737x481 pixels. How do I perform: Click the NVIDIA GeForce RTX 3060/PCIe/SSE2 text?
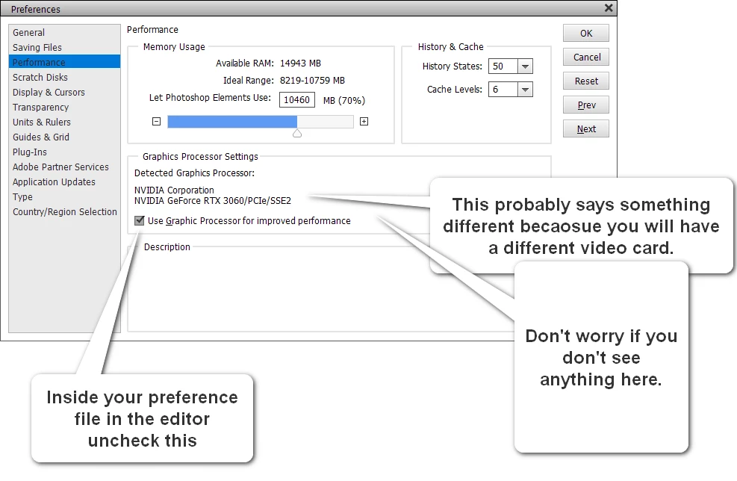tap(213, 201)
